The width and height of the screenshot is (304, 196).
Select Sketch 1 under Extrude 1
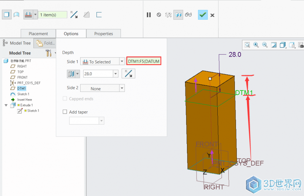pos(28,111)
